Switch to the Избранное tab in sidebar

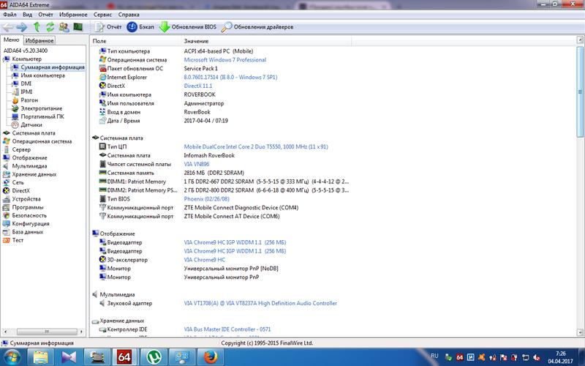(x=39, y=40)
